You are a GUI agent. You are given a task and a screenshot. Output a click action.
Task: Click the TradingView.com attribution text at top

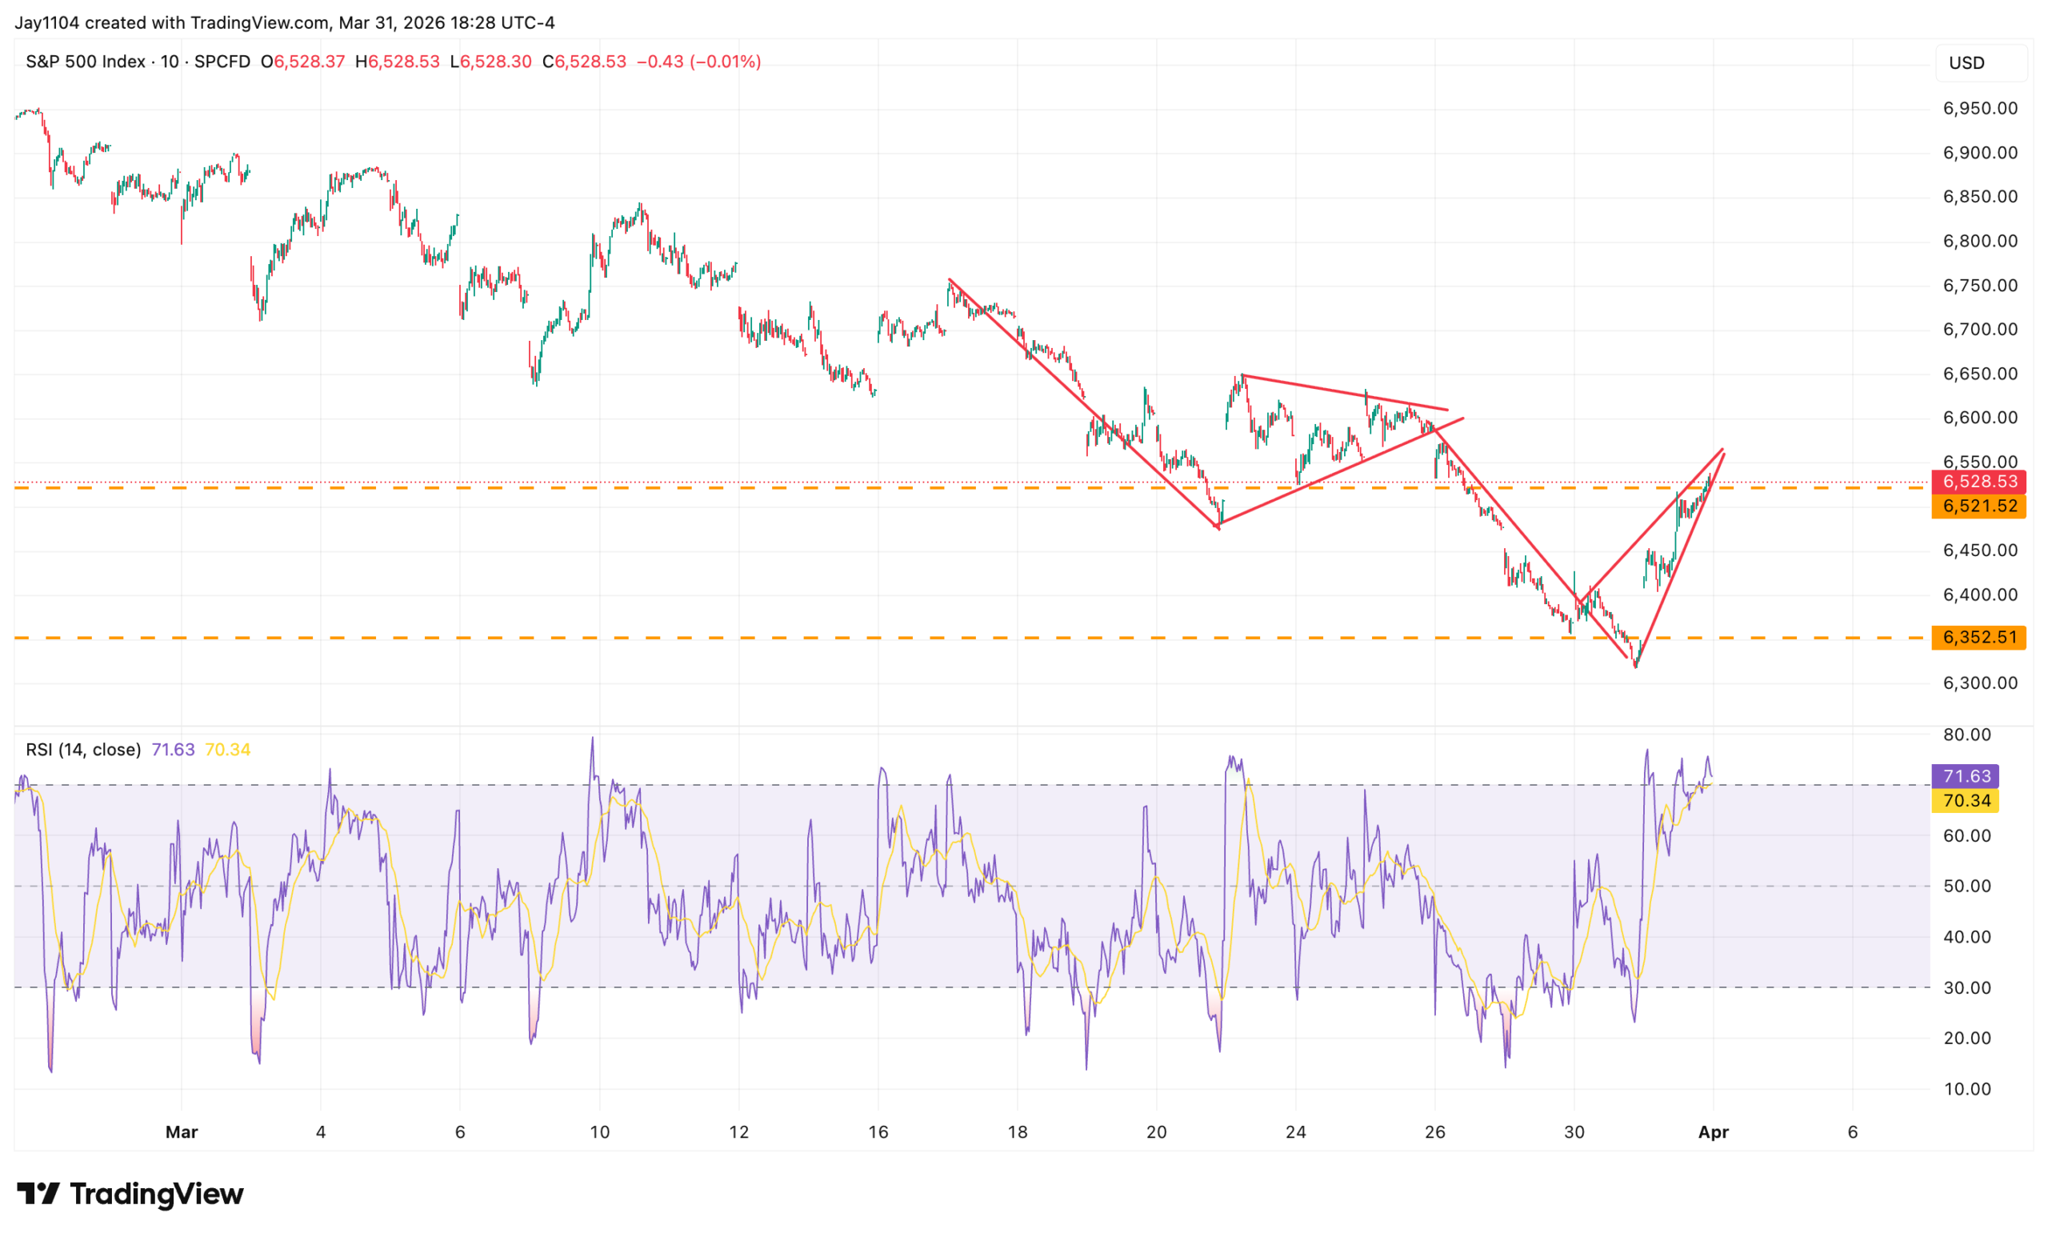tap(259, 22)
